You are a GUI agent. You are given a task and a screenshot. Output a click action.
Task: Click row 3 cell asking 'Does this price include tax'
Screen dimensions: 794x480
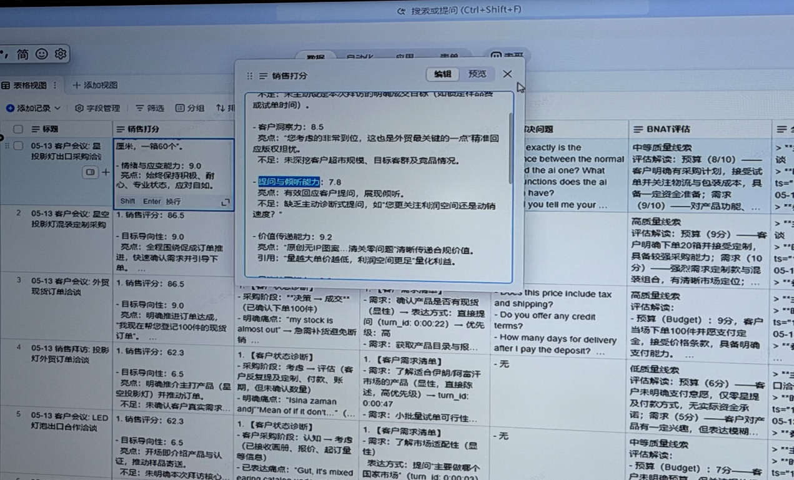(x=557, y=321)
